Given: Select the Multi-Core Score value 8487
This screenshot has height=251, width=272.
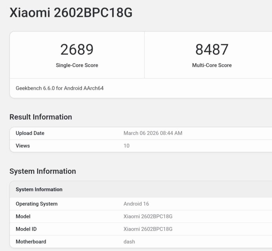Looking at the screenshot, I should [212, 49].
